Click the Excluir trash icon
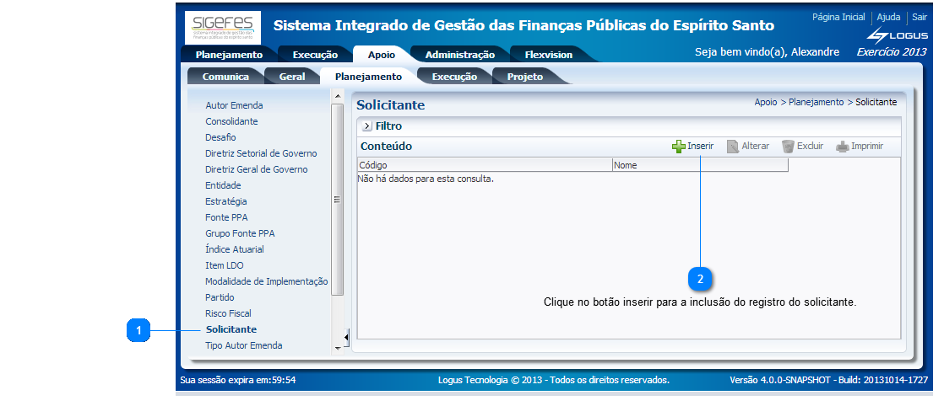This screenshot has width=944, height=406. tap(788, 147)
